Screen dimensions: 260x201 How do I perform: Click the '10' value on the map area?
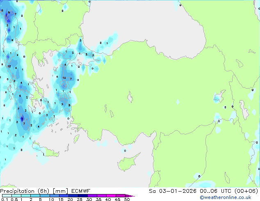coord(64,78)
